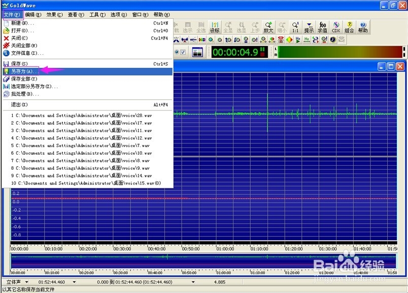Viewport: 408px width, 293px height.
Task: Open the 查看 menu
Action: click(76, 15)
